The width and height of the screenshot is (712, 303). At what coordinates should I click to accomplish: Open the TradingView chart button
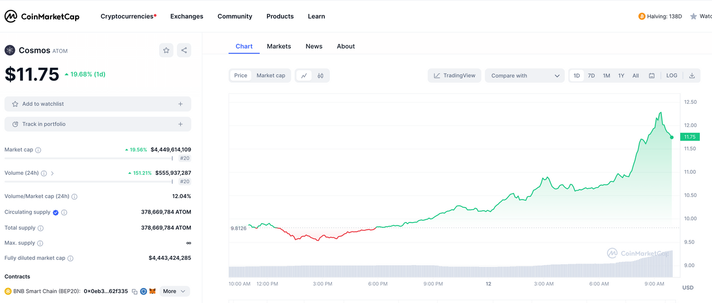[x=454, y=75]
